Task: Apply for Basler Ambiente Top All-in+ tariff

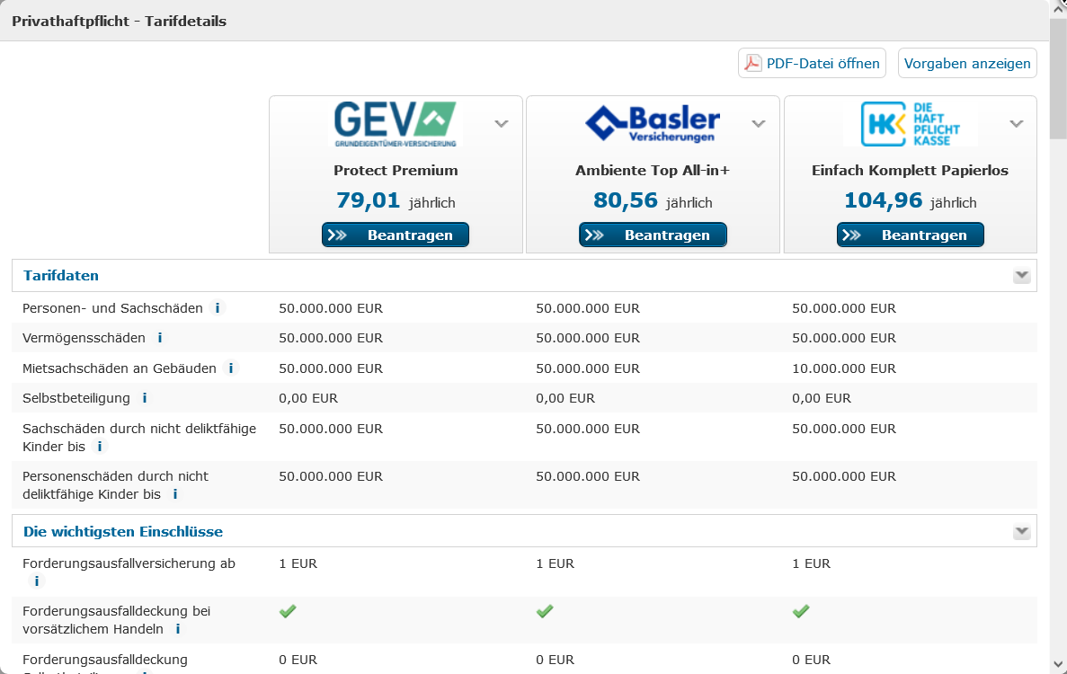Action: pyautogui.click(x=653, y=235)
